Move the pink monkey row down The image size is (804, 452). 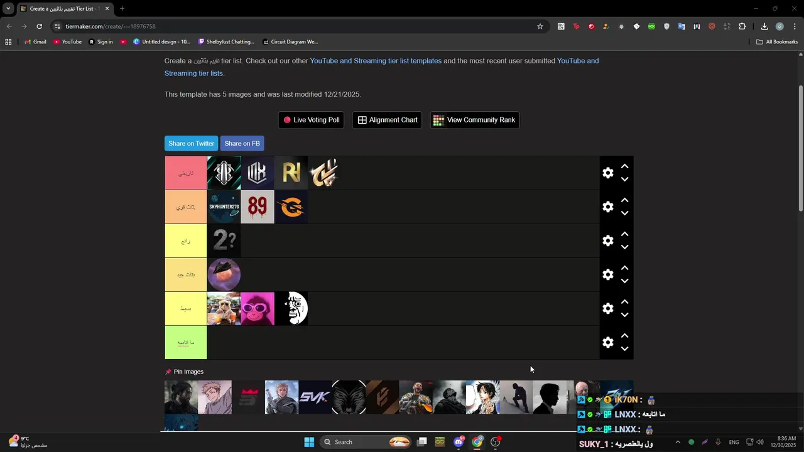coord(624,315)
